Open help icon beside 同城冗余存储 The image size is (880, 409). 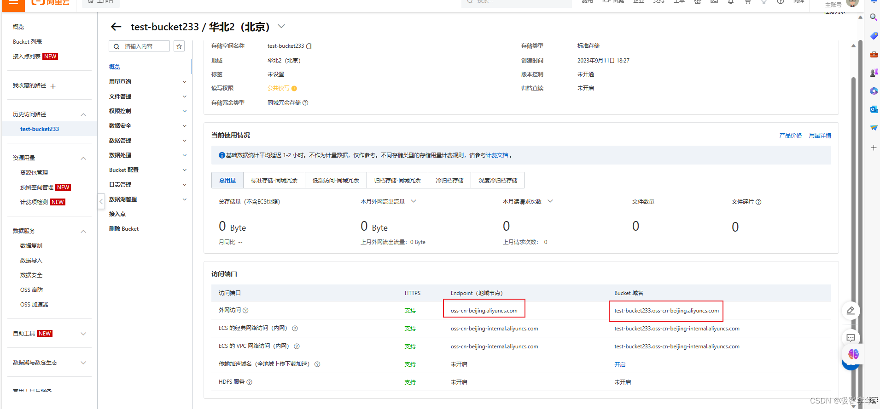tap(305, 103)
